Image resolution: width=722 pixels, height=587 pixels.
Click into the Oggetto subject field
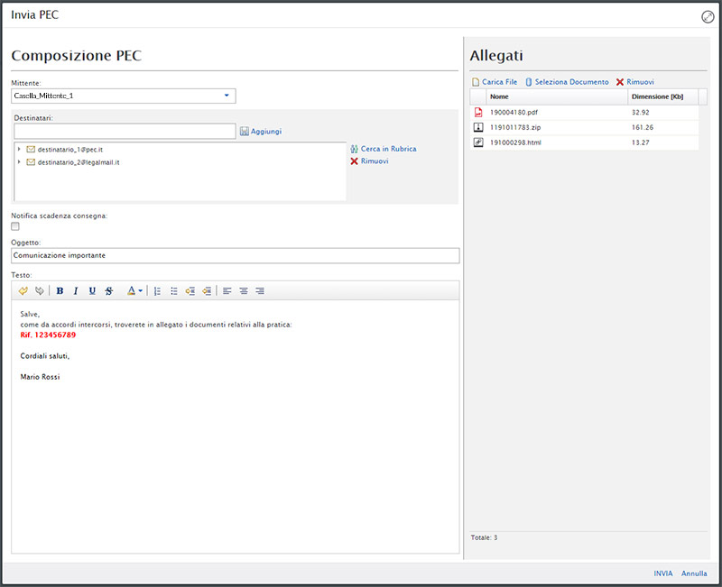pyautogui.click(x=236, y=256)
